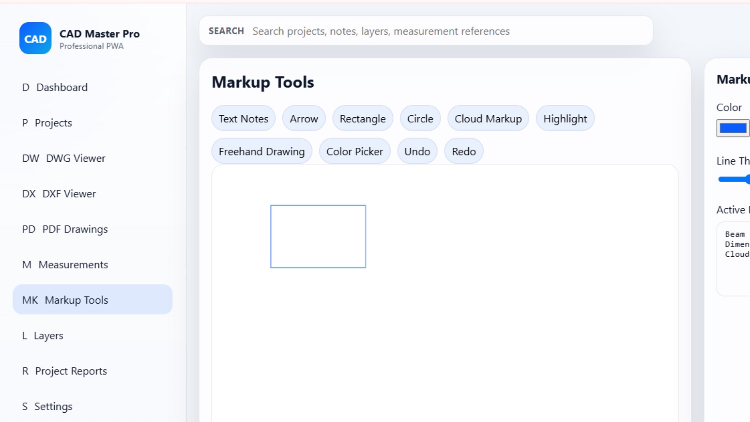Select the Text Notes tool

pos(243,118)
